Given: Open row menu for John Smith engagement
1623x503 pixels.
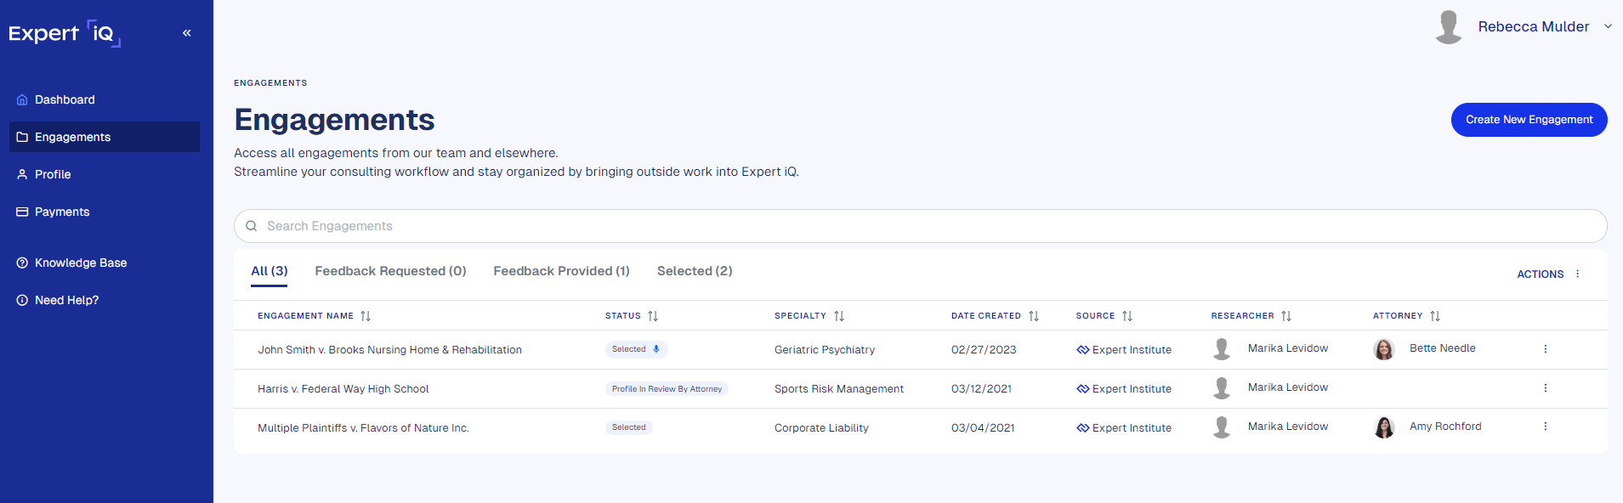Looking at the screenshot, I should tap(1545, 349).
